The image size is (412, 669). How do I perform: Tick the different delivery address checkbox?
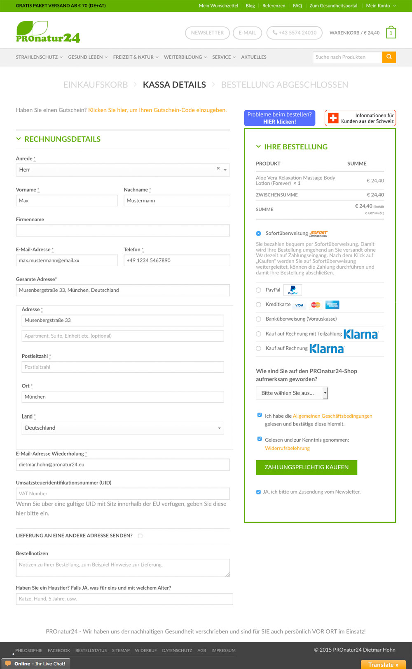click(x=140, y=536)
